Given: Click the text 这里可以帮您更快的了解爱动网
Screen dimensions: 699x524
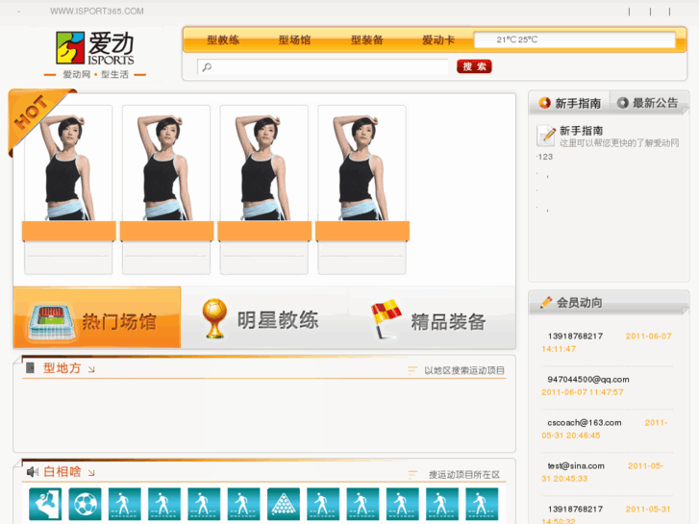Looking at the screenshot, I should (619, 143).
